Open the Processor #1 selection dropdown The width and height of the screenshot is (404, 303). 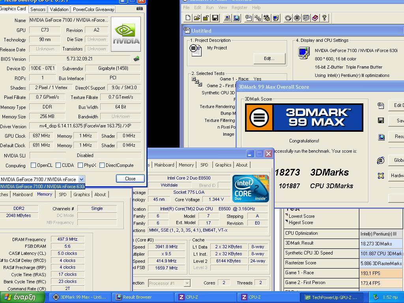coord(187,283)
